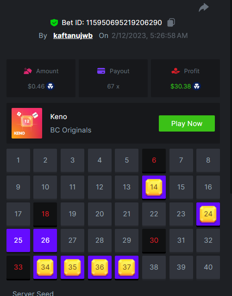232x296 pixels.
Task: Click purple tile number 26
Action: click(45, 240)
